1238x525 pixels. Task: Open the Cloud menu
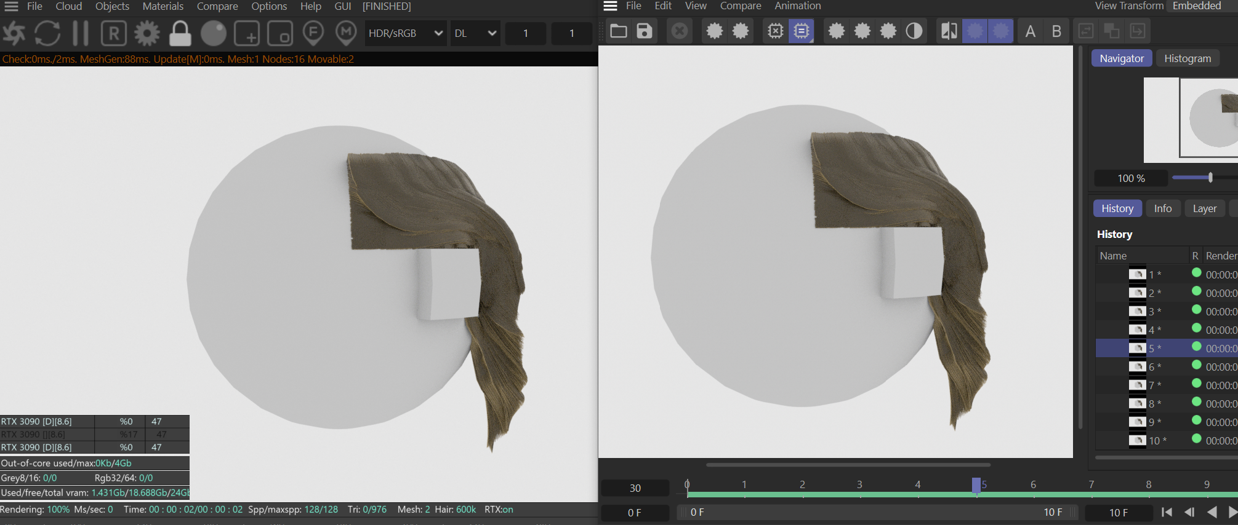[68, 6]
